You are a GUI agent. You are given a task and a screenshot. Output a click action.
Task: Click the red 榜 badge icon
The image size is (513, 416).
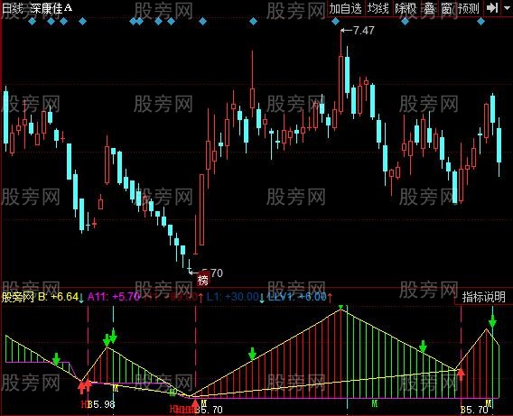point(203,281)
